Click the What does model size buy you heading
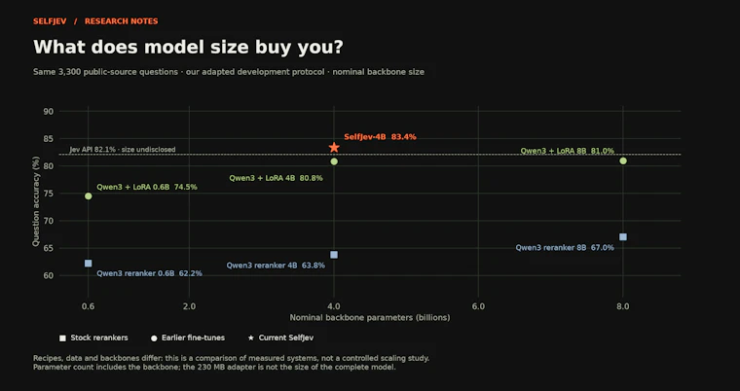The width and height of the screenshot is (740, 391). 188,47
